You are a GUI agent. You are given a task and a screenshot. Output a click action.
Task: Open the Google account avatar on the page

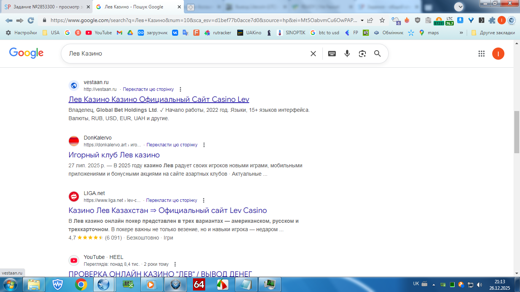(x=498, y=54)
